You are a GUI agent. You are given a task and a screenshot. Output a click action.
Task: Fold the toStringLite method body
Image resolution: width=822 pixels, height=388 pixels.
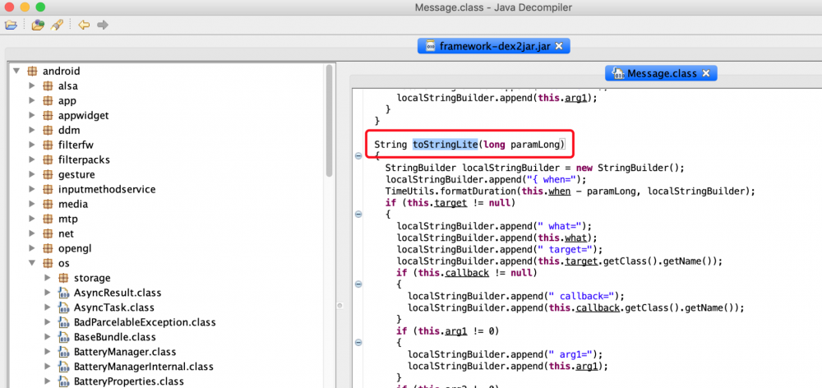point(358,155)
